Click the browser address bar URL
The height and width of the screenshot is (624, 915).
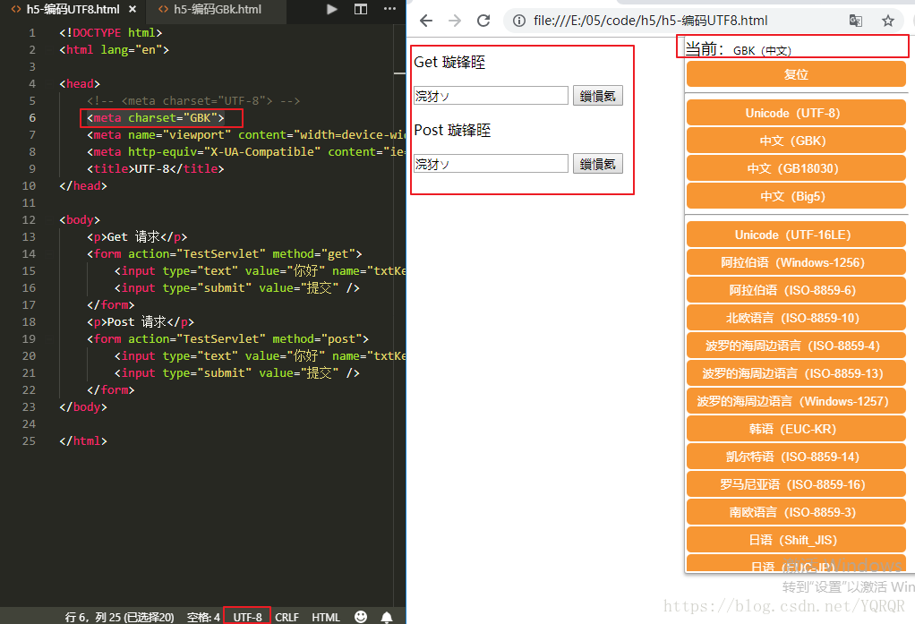click(650, 21)
